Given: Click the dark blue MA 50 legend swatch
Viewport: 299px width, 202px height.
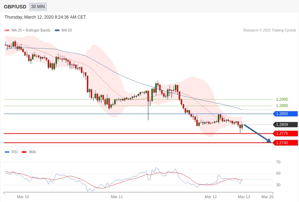Looking at the screenshot, I should click(x=57, y=31).
